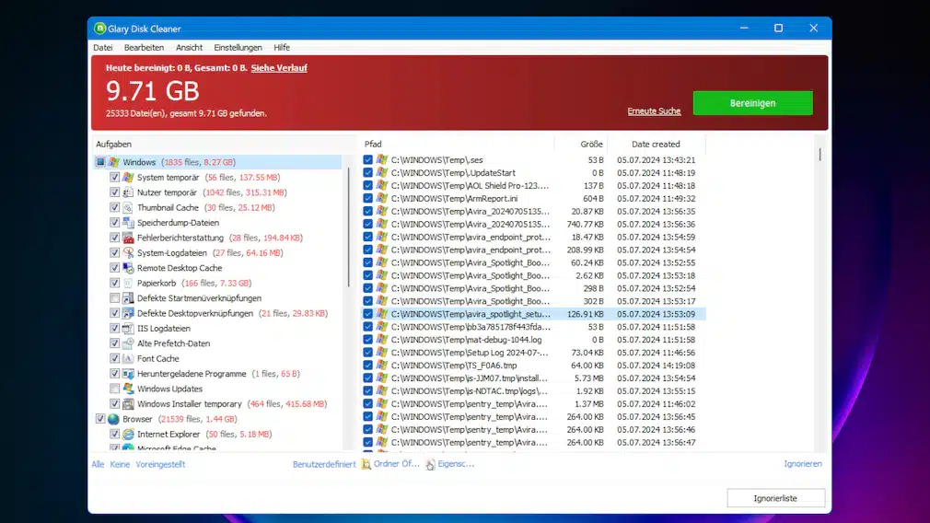This screenshot has height=523, width=930.
Task: Uncheck the System temporär checkbox
Action: (114, 178)
